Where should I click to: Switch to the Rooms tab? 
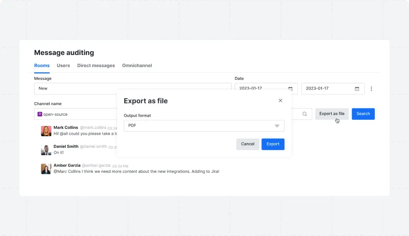click(x=42, y=66)
